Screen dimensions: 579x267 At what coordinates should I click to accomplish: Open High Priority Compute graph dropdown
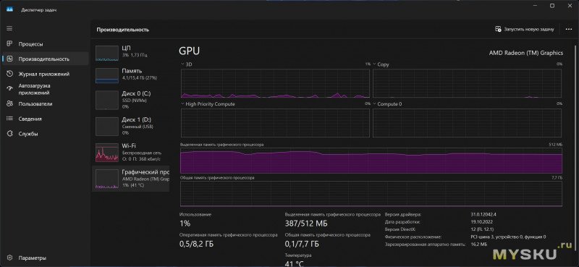click(x=182, y=104)
